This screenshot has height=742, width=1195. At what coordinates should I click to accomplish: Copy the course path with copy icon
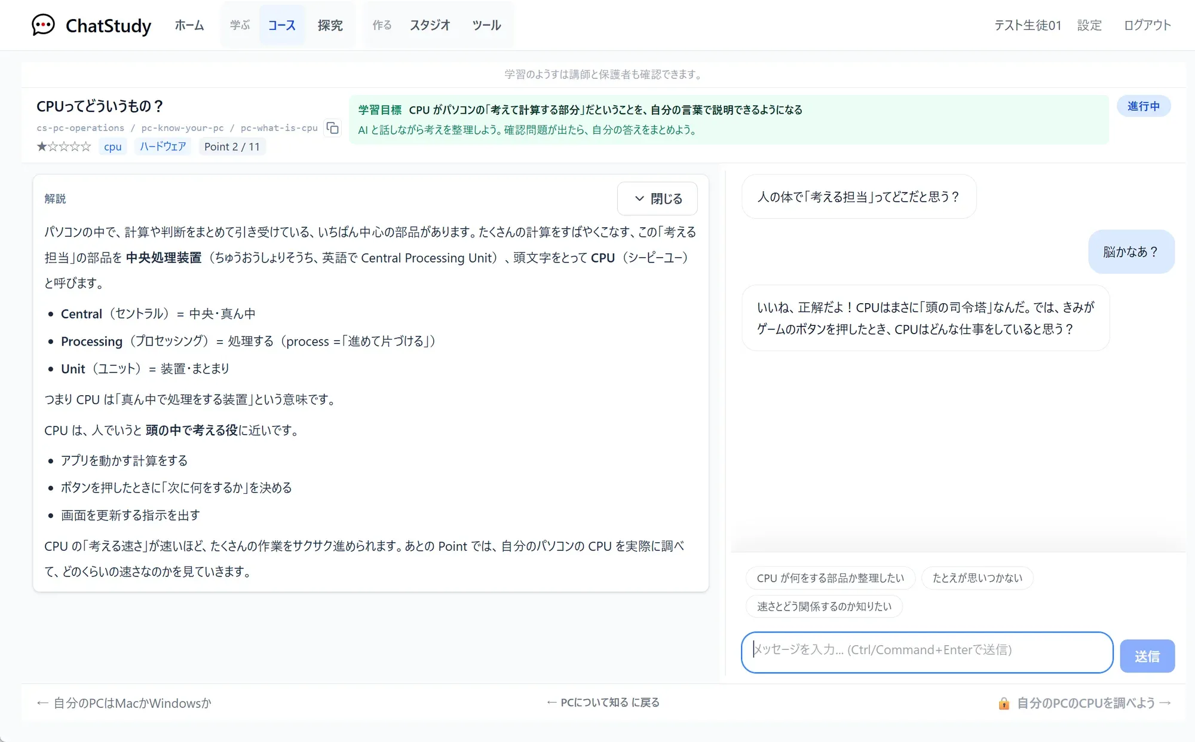[x=333, y=128]
